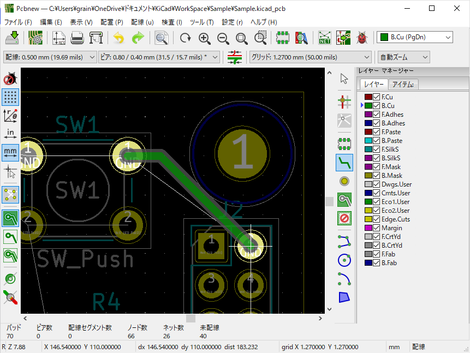Open the 検査 (I) menu
The image size is (470, 353).
(172, 22)
